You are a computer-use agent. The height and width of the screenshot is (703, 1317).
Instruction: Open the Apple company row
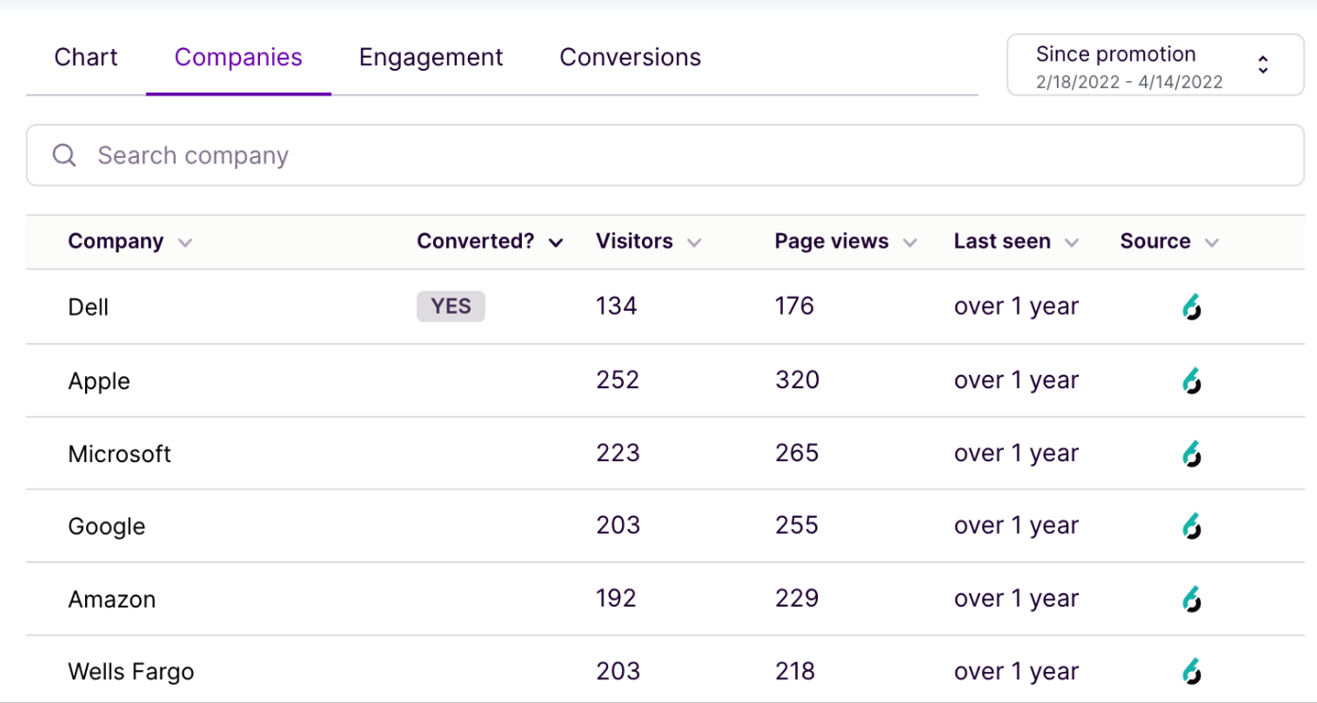click(666, 381)
